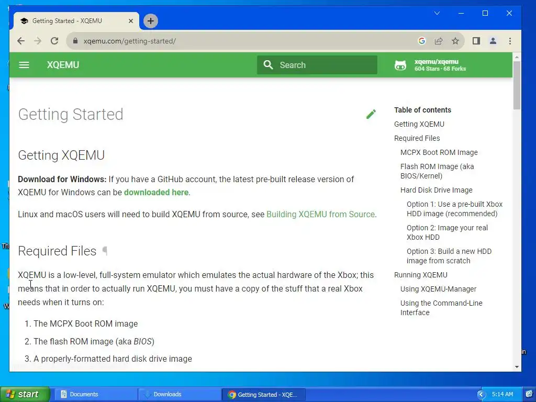This screenshot has width=536, height=402.
Task: Jump to Getting XQEMU in contents
Action: click(x=419, y=124)
